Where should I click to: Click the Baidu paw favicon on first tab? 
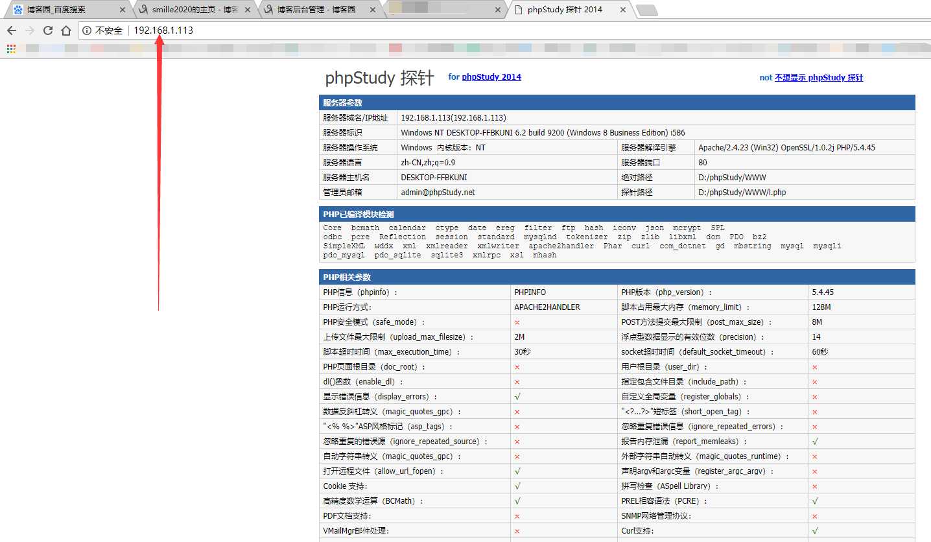click(x=18, y=10)
